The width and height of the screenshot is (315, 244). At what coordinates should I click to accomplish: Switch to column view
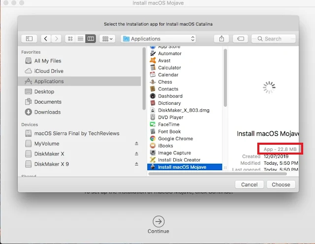(91, 38)
